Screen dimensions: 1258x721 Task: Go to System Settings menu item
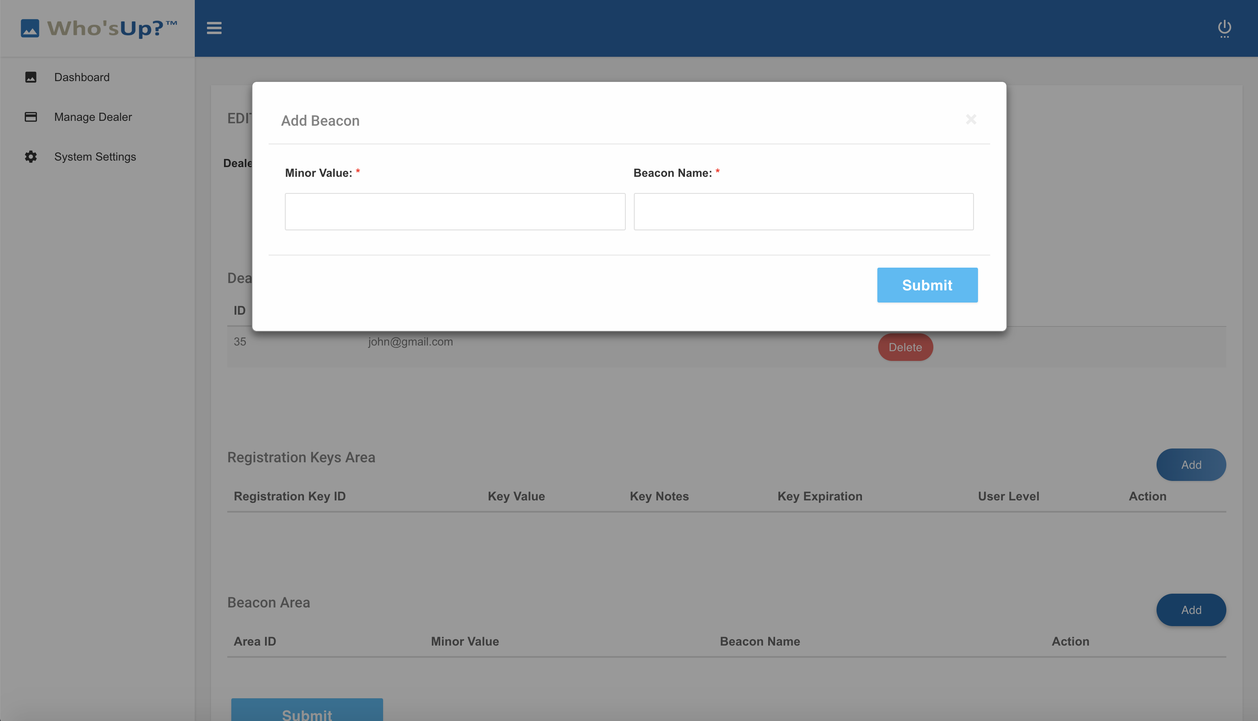pos(95,157)
